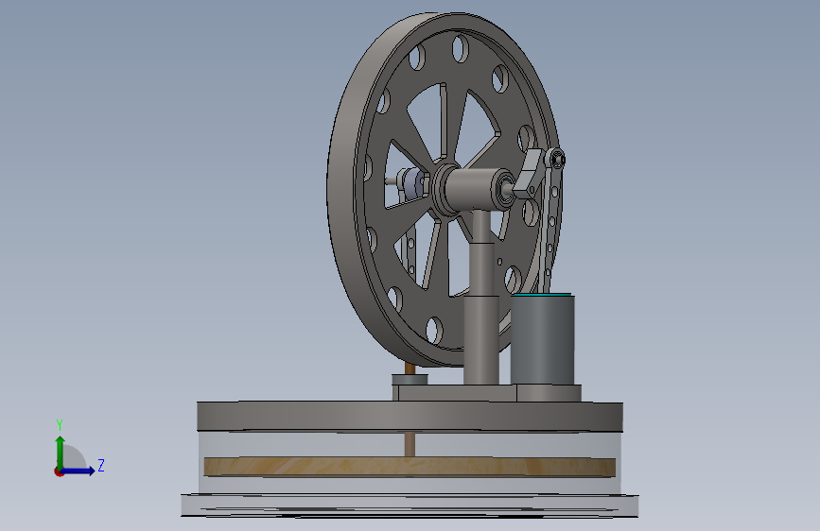Click the red origin dot of the triad
Screen dimensions: 820x531
click(59, 471)
